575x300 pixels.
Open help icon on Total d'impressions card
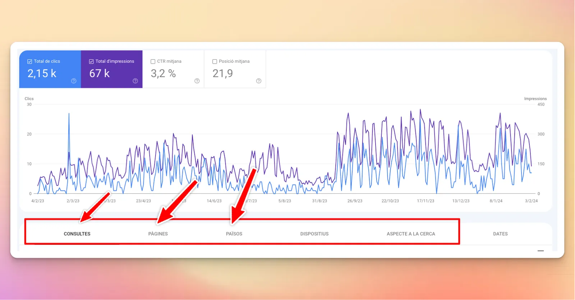tap(135, 81)
